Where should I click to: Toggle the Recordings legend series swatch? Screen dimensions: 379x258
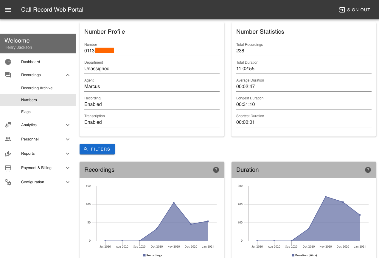pos(144,255)
